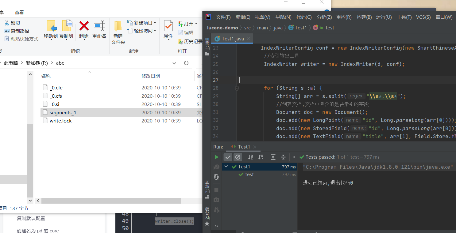Click the 修改日期 (Date modified) column header
The image size is (456, 233).
[x=151, y=76]
